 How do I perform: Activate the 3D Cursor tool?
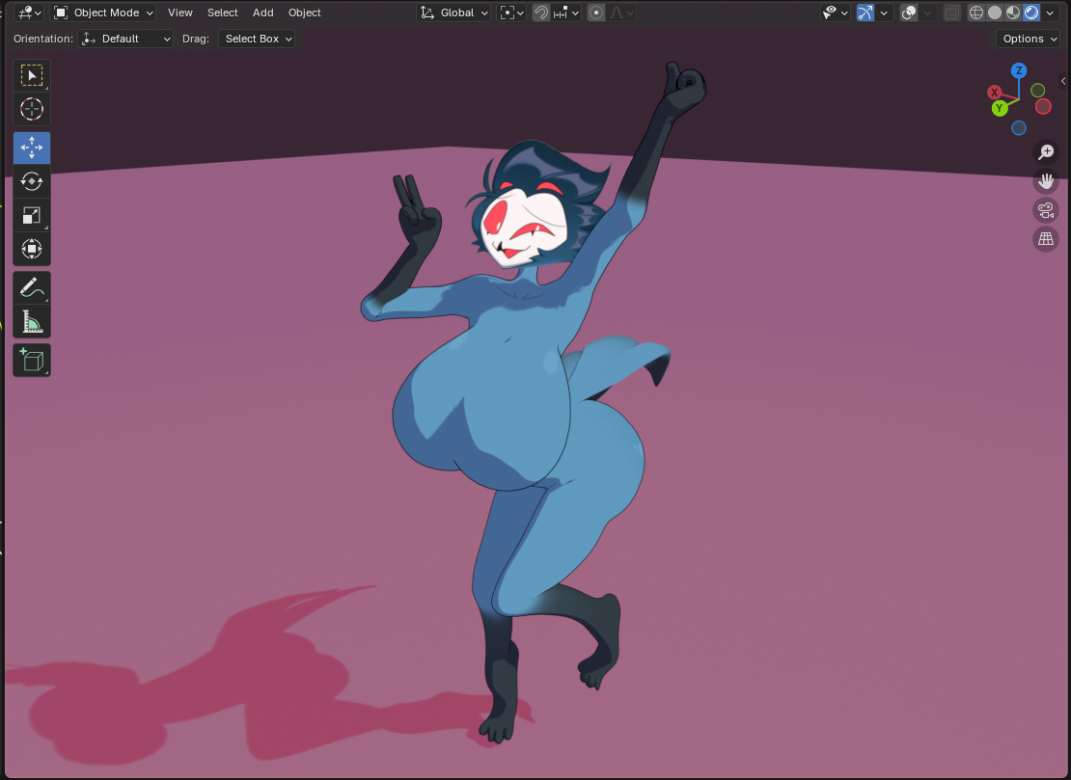click(x=32, y=109)
